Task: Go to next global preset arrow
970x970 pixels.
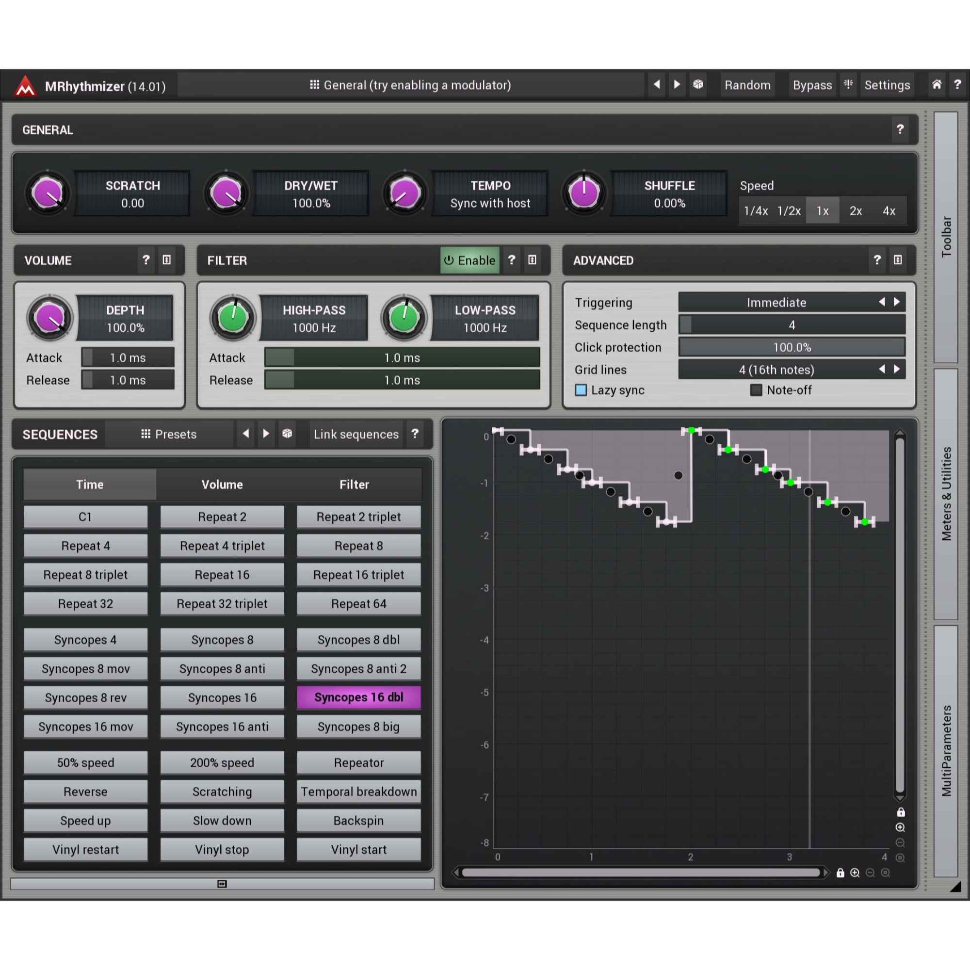Action: pos(677,85)
